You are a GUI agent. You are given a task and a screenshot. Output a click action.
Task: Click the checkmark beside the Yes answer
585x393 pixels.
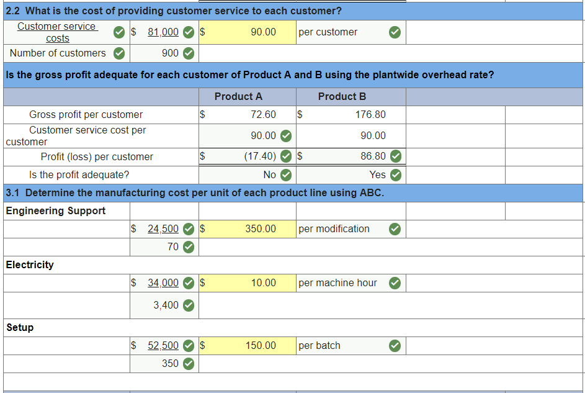tap(395, 175)
